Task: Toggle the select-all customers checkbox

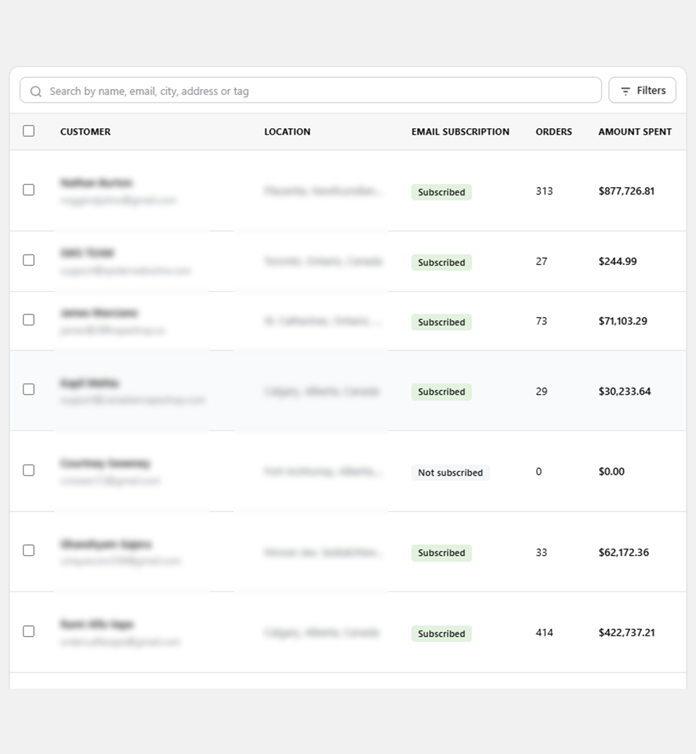Action: point(29,131)
